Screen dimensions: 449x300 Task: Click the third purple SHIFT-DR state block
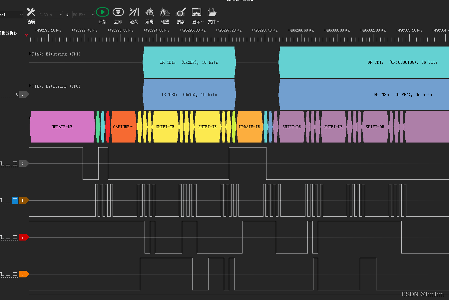(375, 127)
